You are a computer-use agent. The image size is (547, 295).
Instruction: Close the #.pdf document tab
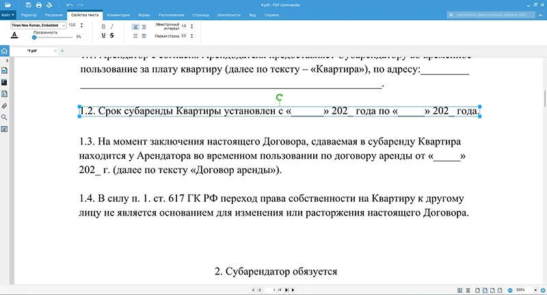tap(55, 51)
